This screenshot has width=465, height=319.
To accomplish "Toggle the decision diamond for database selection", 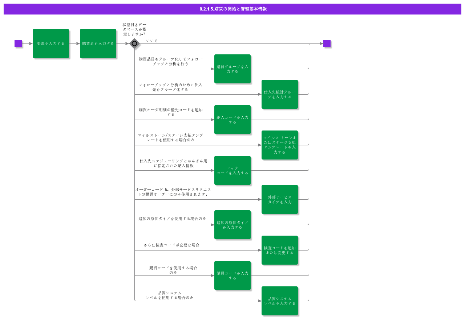I will click(x=134, y=43).
